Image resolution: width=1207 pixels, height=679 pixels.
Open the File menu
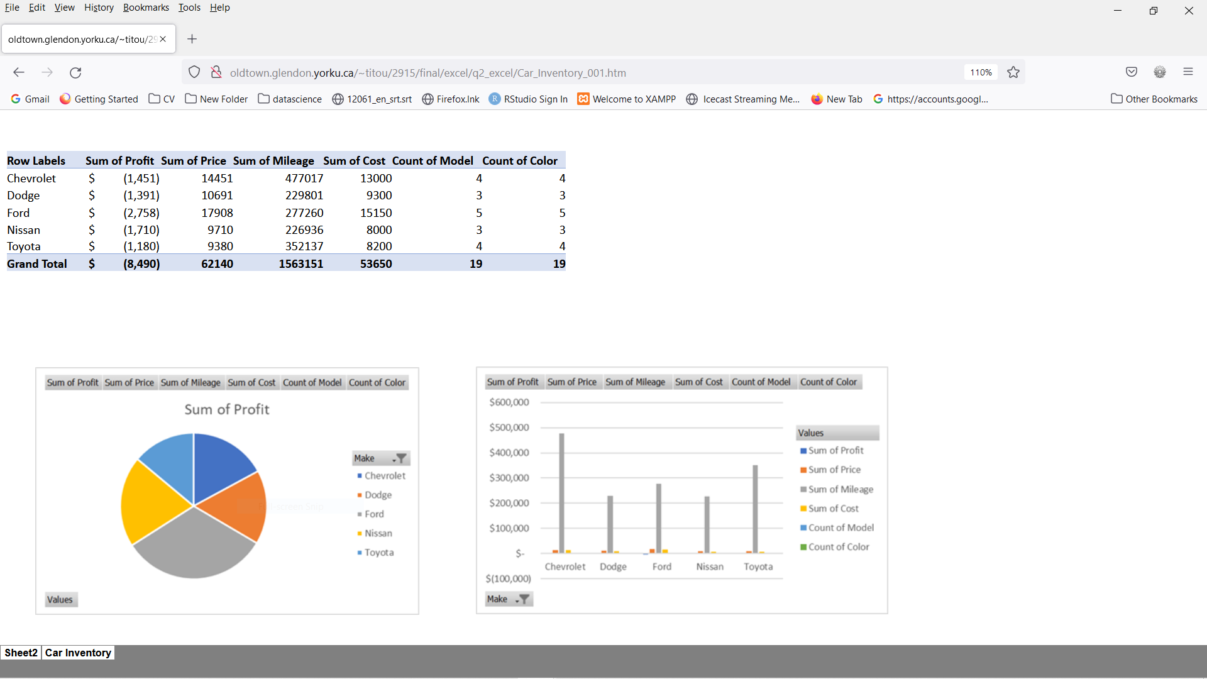(12, 8)
